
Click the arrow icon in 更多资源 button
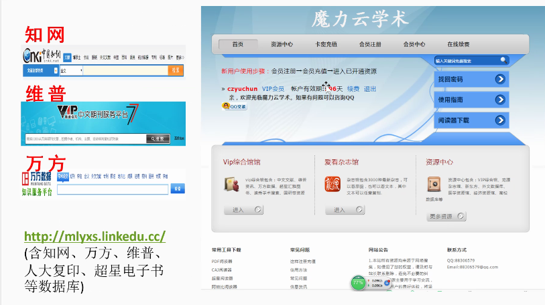(x=461, y=216)
